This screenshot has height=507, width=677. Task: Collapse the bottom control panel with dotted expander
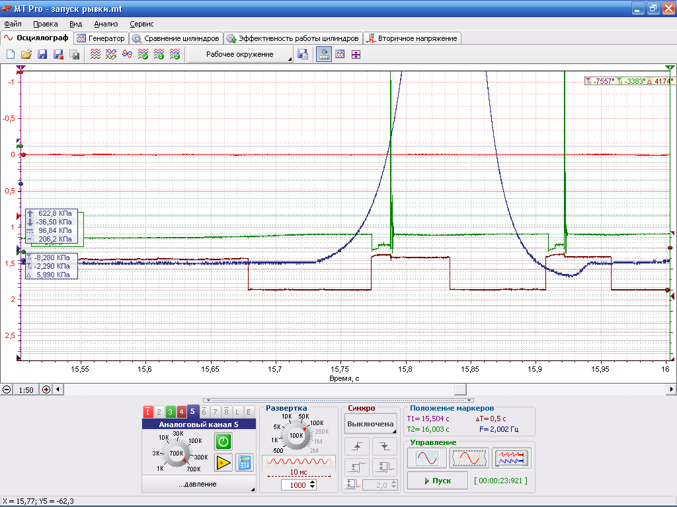click(x=338, y=400)
